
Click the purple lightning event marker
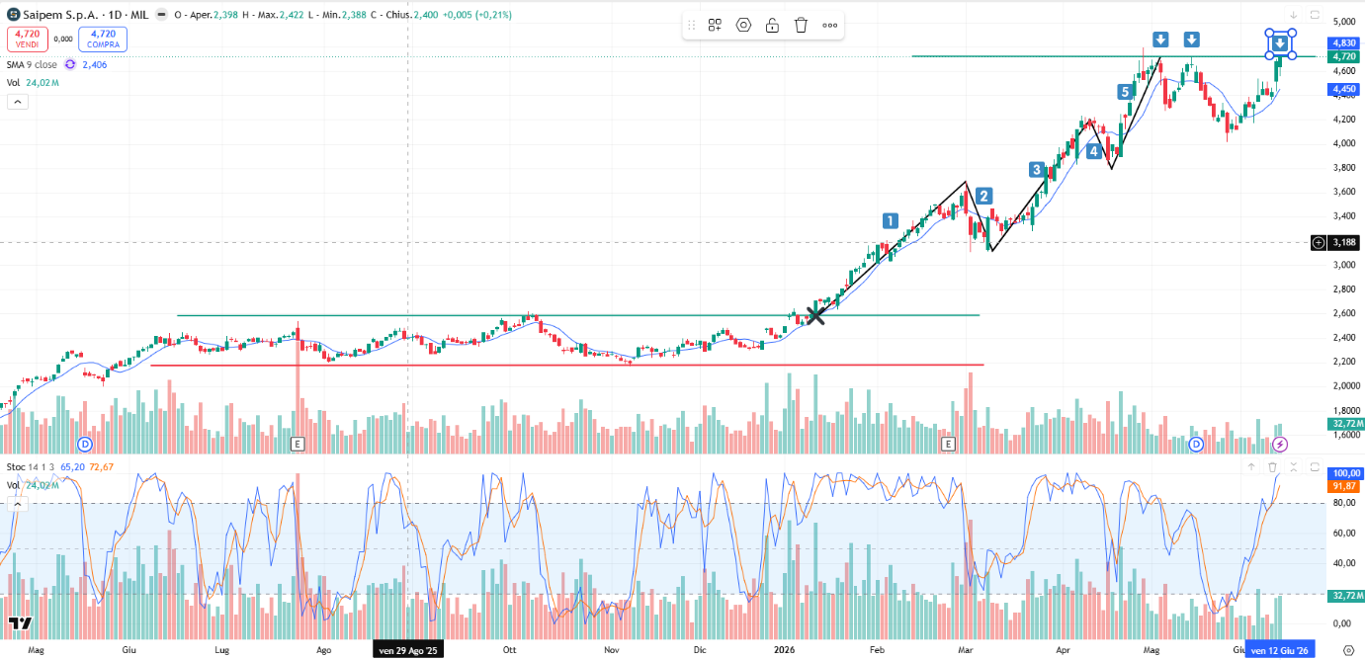point(1280,444)
